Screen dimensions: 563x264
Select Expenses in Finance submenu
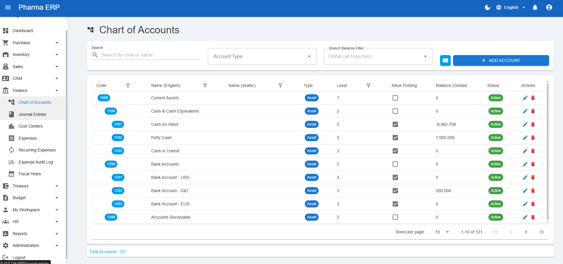pos(32,138)
